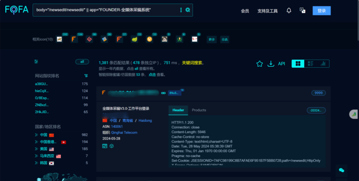The height and width of the screenshot is (181, 359).
Task: View source code icon under 2024-05-28
Action: tap(105, 146)
